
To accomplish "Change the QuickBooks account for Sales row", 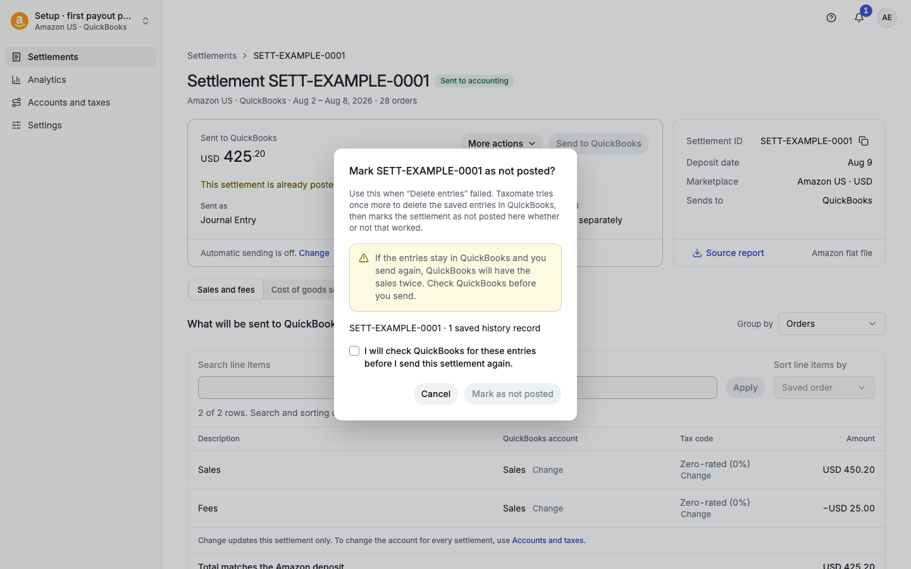I will [548, 470].
